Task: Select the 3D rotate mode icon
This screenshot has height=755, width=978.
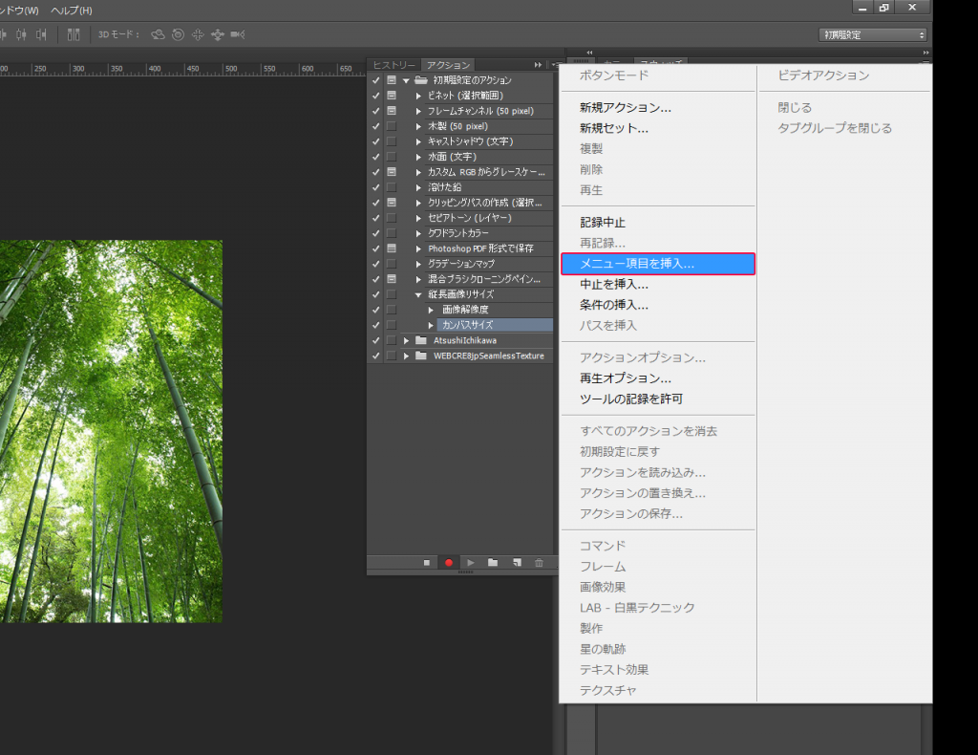Action: coord(158,34)
